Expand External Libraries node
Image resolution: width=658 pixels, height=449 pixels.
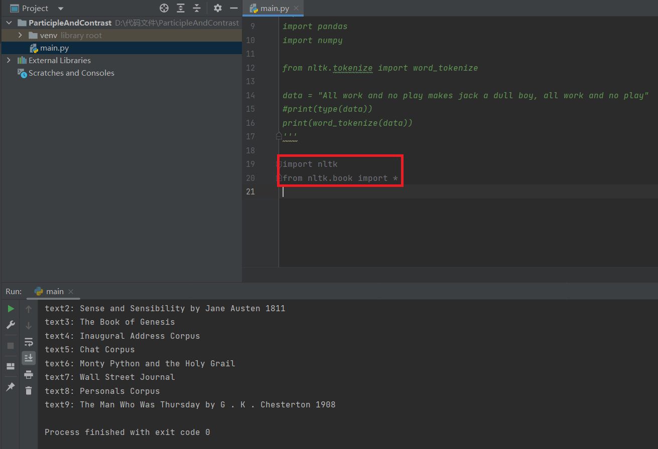[9, 60]
